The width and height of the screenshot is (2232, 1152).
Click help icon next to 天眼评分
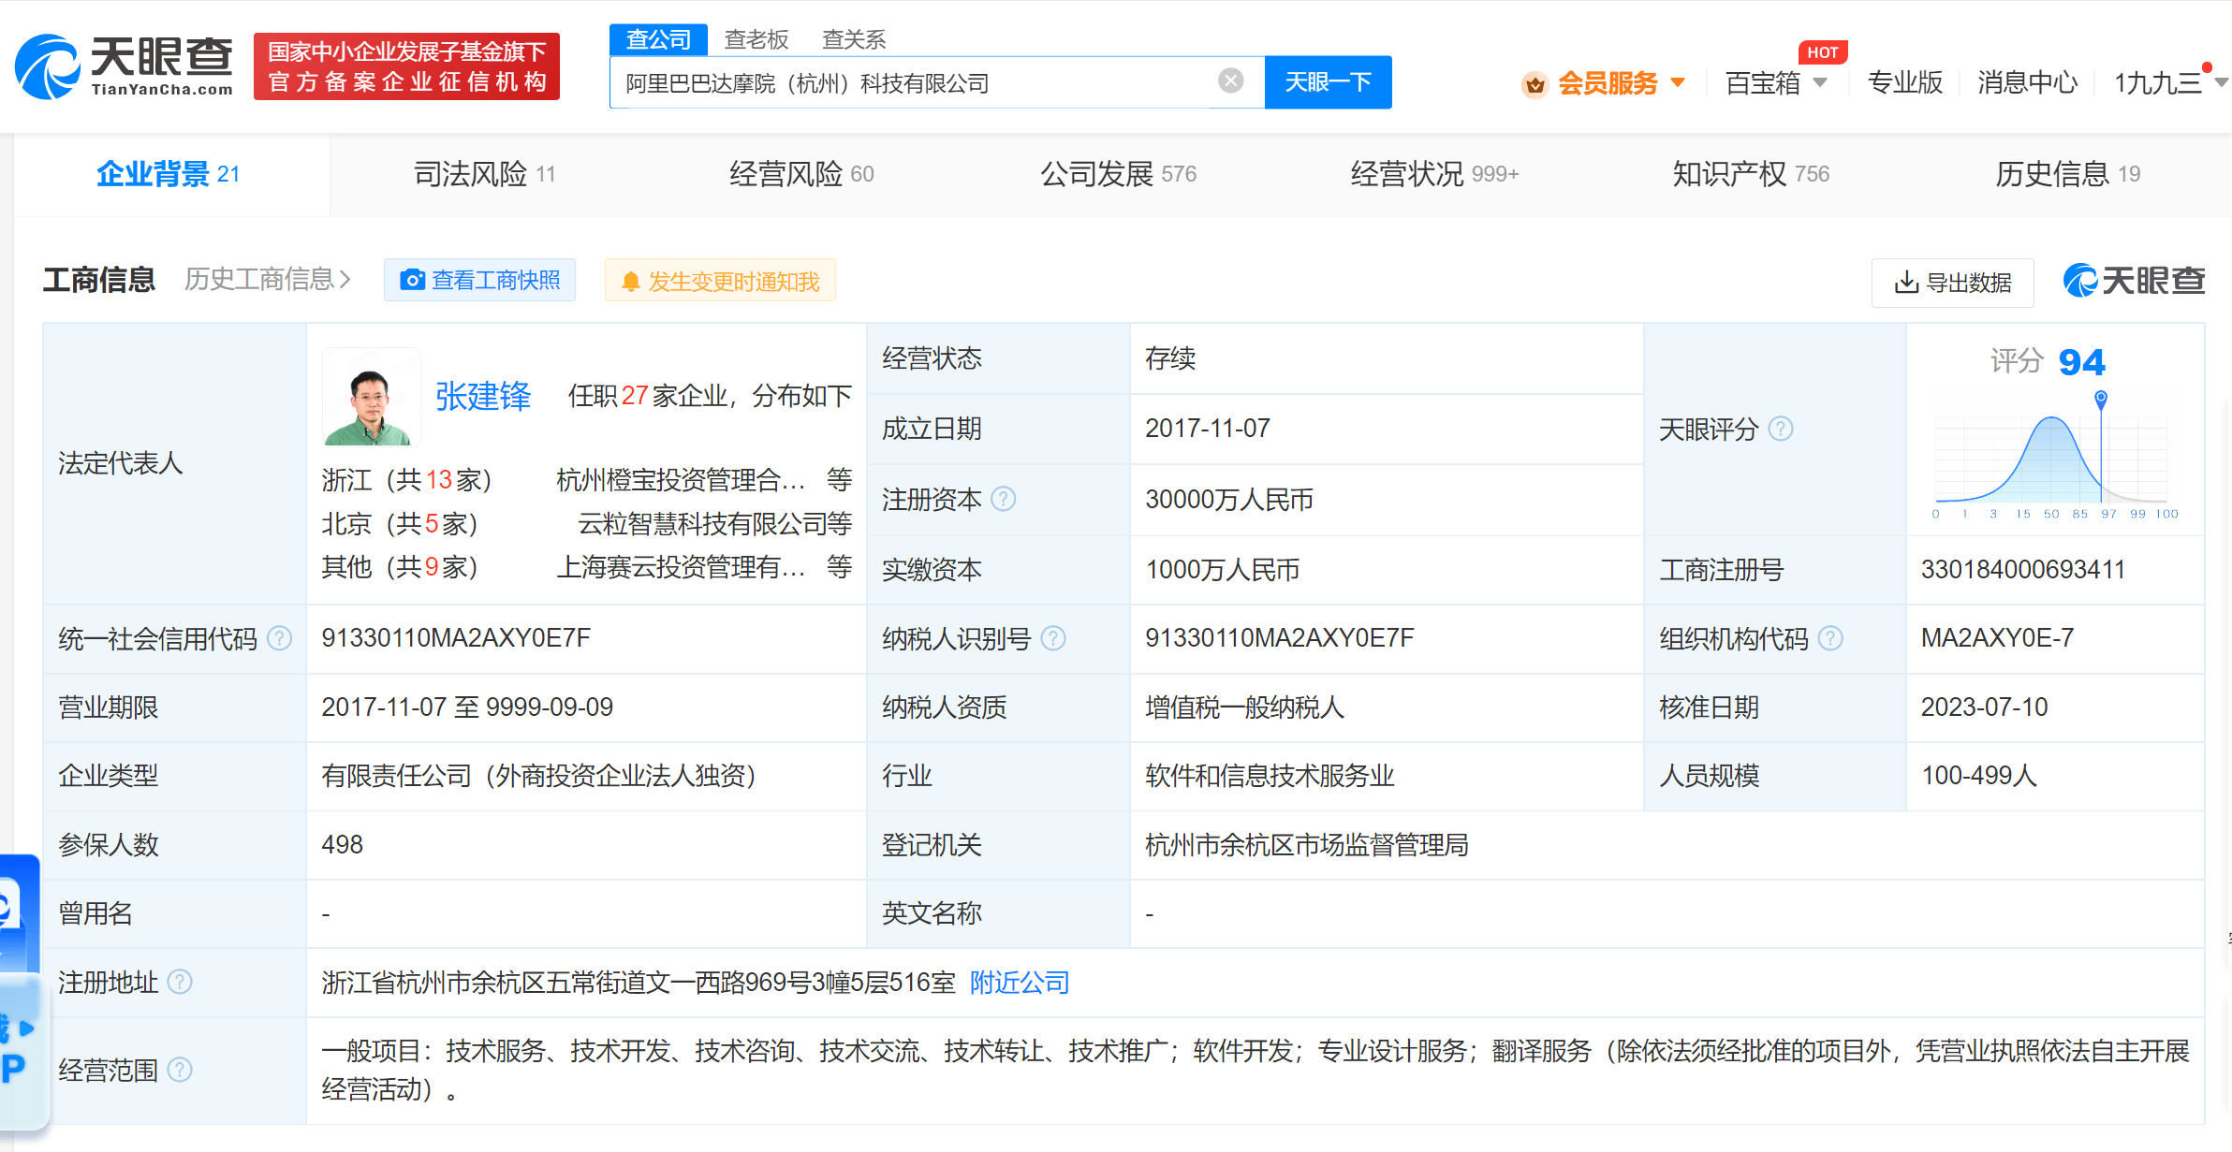[1780, 429]
